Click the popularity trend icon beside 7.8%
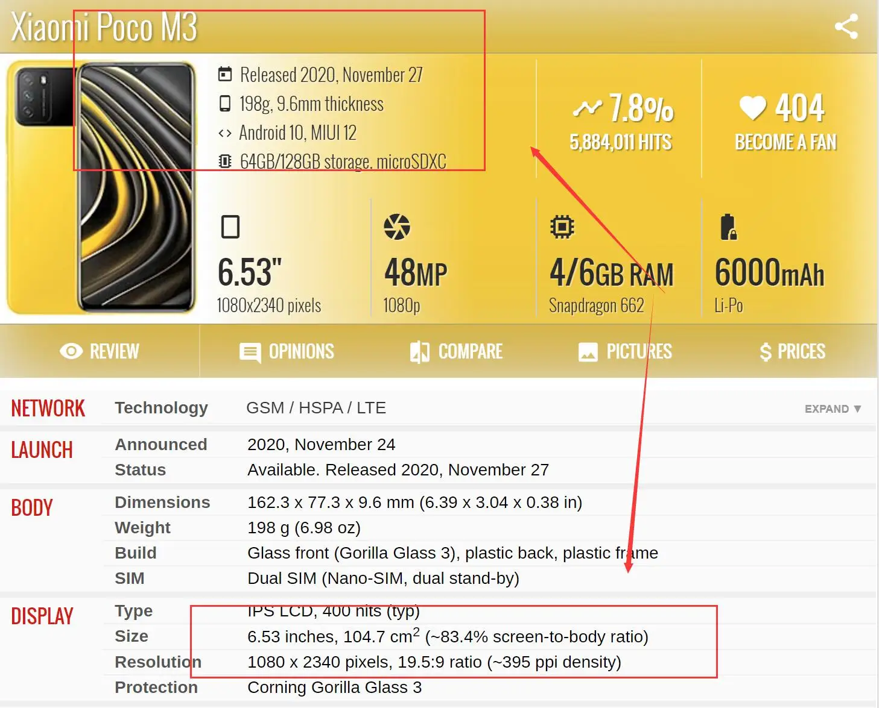 (587, 108)
